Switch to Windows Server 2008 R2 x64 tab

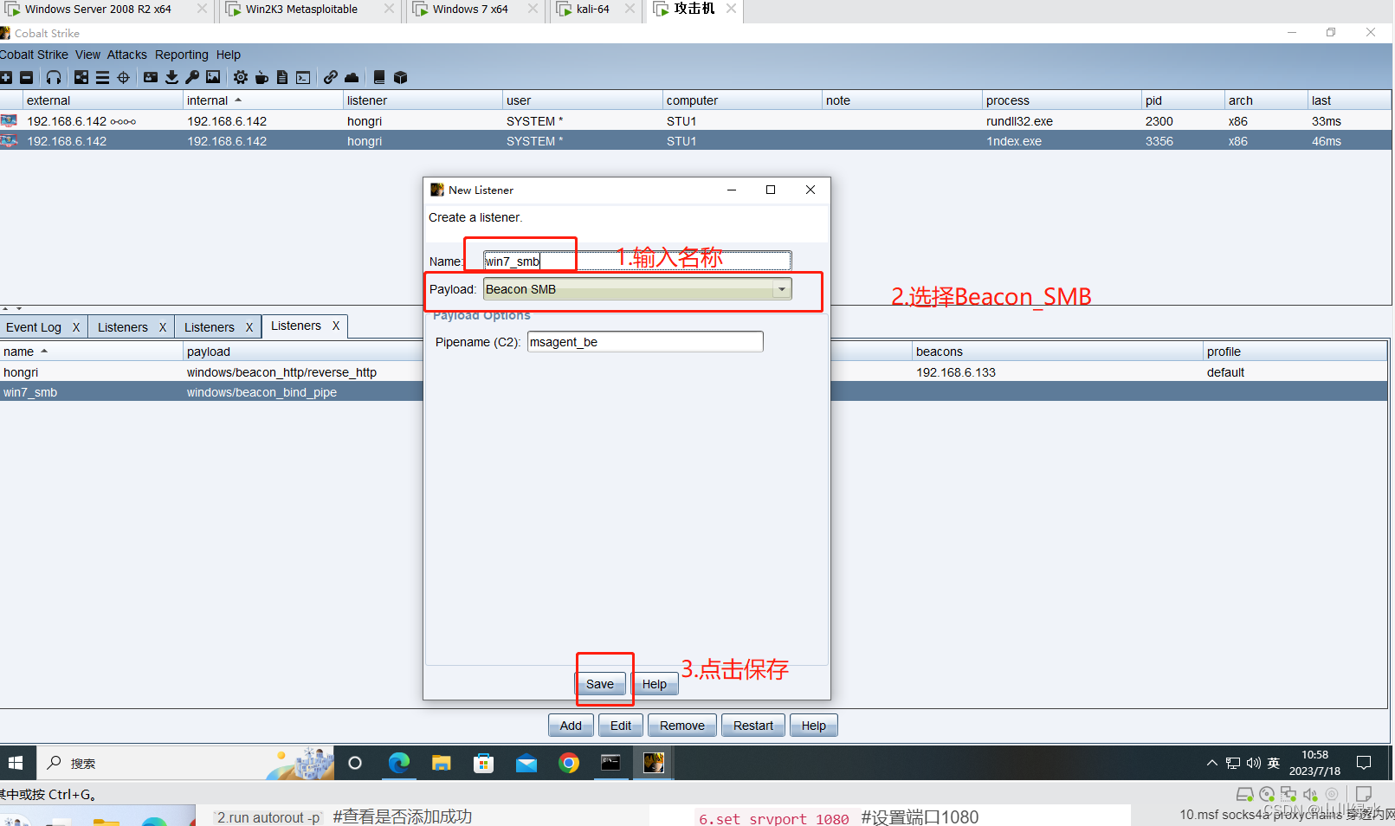[x=98, y=10]
